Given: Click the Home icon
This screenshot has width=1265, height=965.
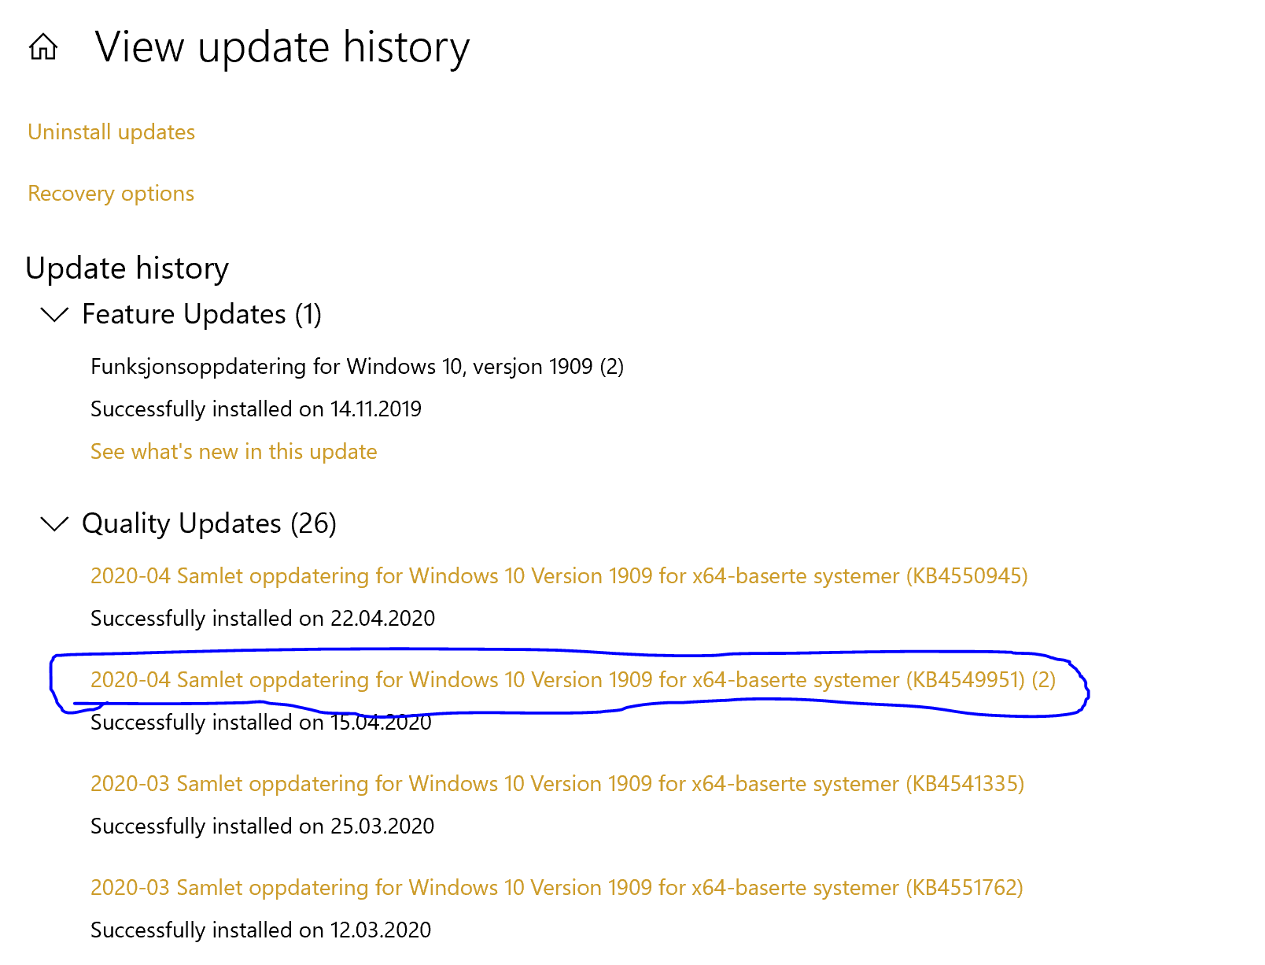Looking at the screenshot, I should (x=43, y=47).
